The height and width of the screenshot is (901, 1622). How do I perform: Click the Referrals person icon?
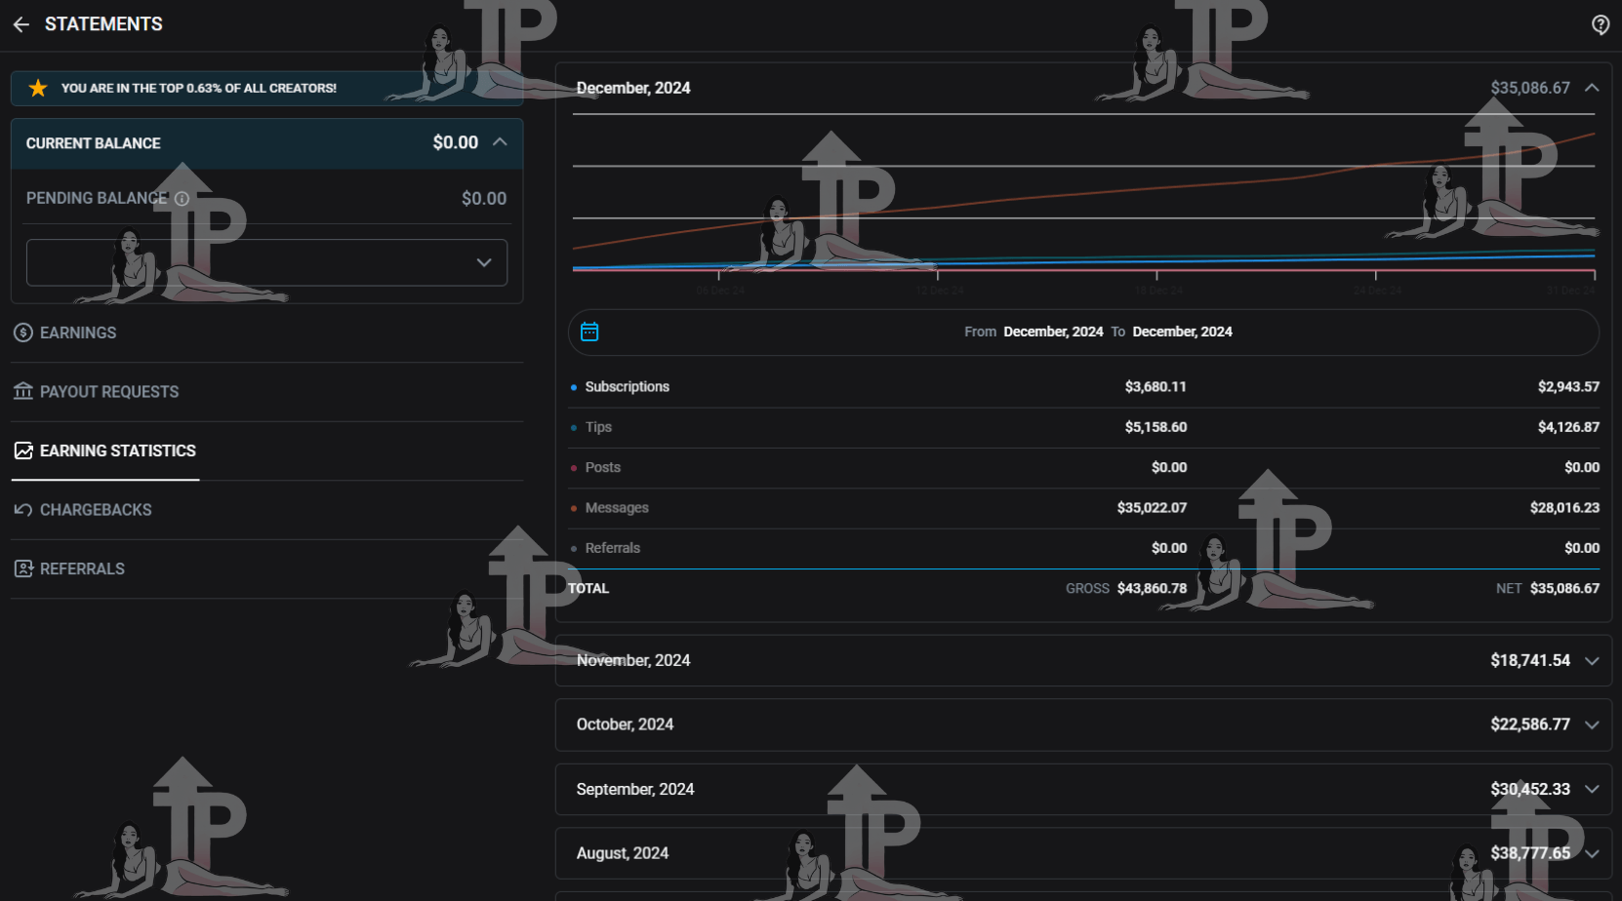(23, 569)
